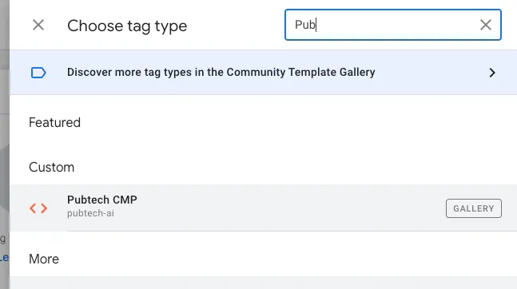Screen dimensions: 517x289
Task: Click Community Template Gallery words in banner
Action: tap(300, 72)
